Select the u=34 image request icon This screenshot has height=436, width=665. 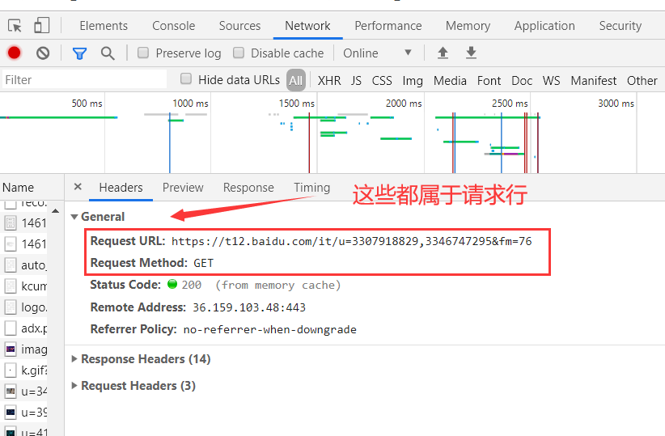click(11, 391)
